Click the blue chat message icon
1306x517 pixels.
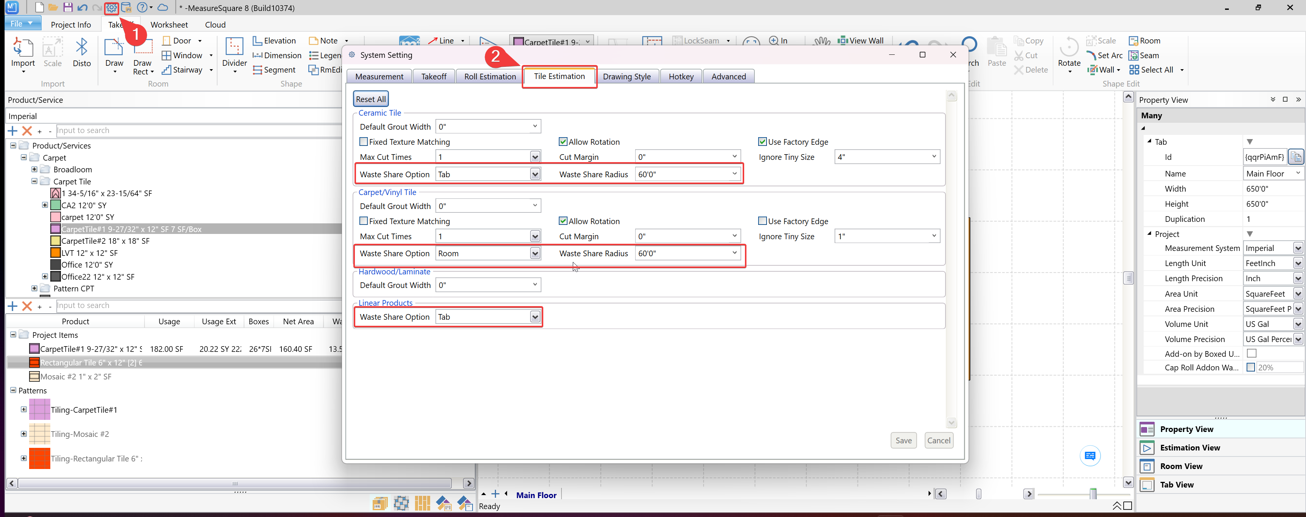(1090, 456)
